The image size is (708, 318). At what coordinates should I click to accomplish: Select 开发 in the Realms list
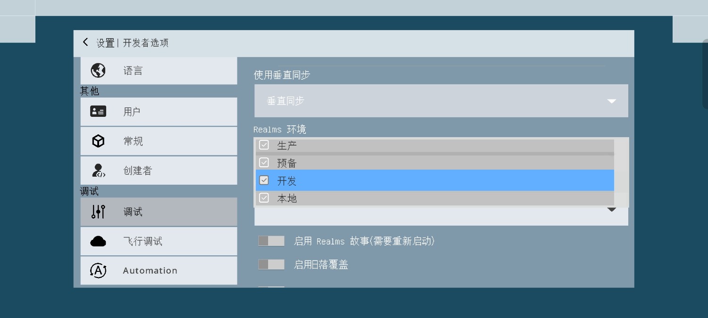coord(435,180)
